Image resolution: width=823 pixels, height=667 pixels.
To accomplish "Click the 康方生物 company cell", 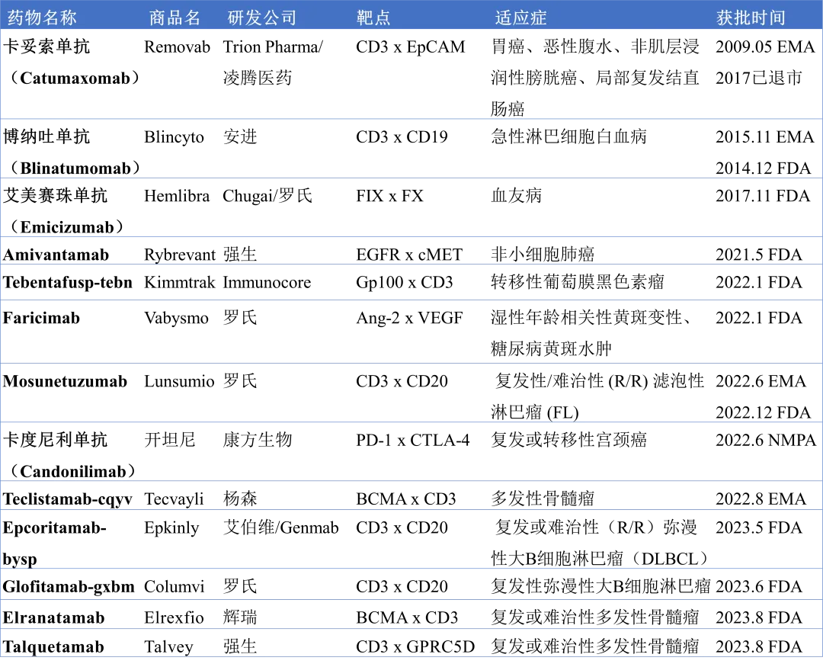I will [x=258, y=440].
